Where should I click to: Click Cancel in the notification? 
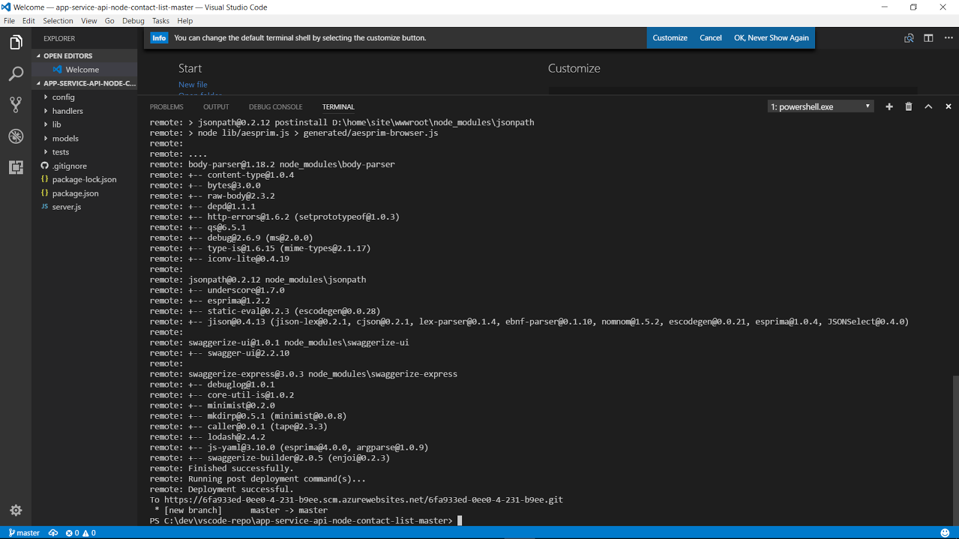710,38
